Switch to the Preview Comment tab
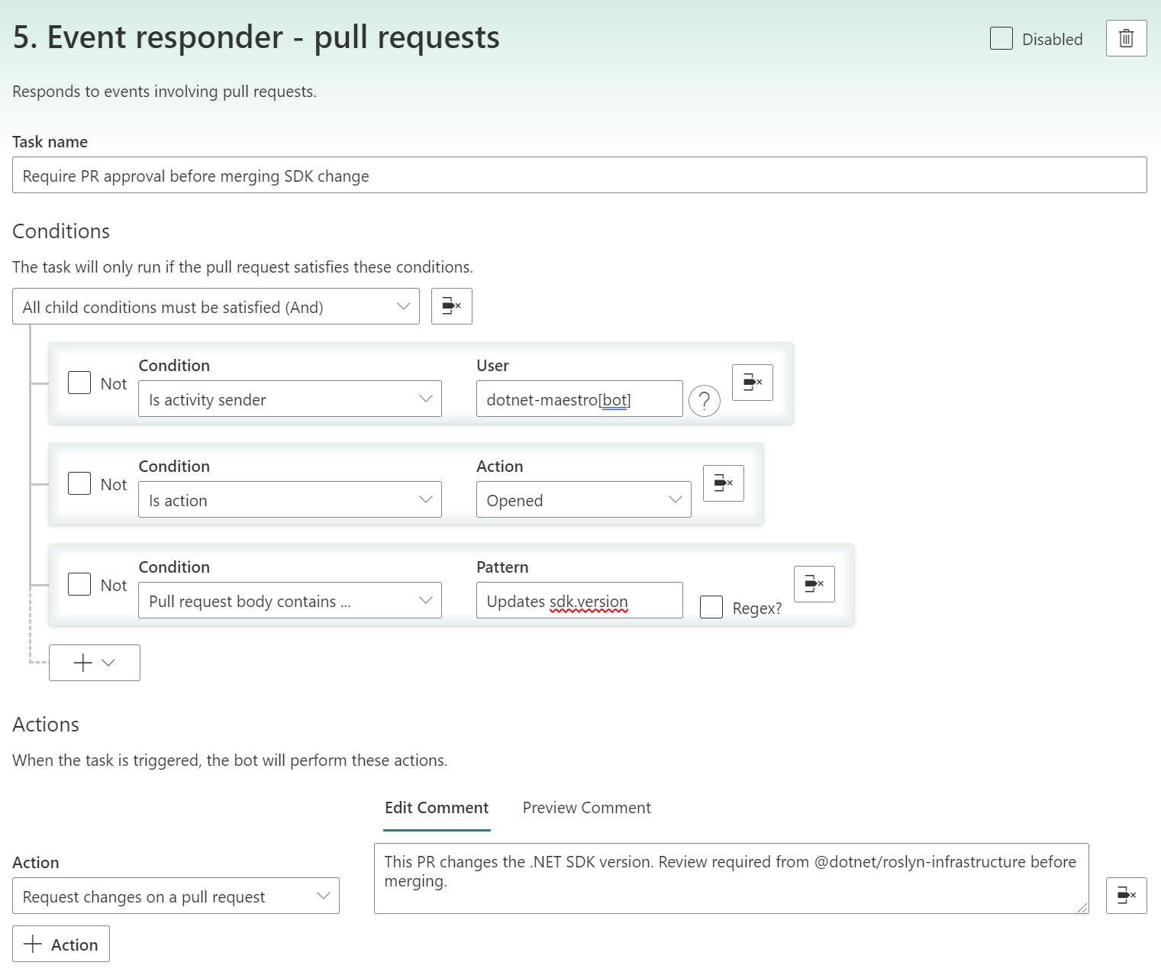The image size is (1161, 972). pos(586,808)
